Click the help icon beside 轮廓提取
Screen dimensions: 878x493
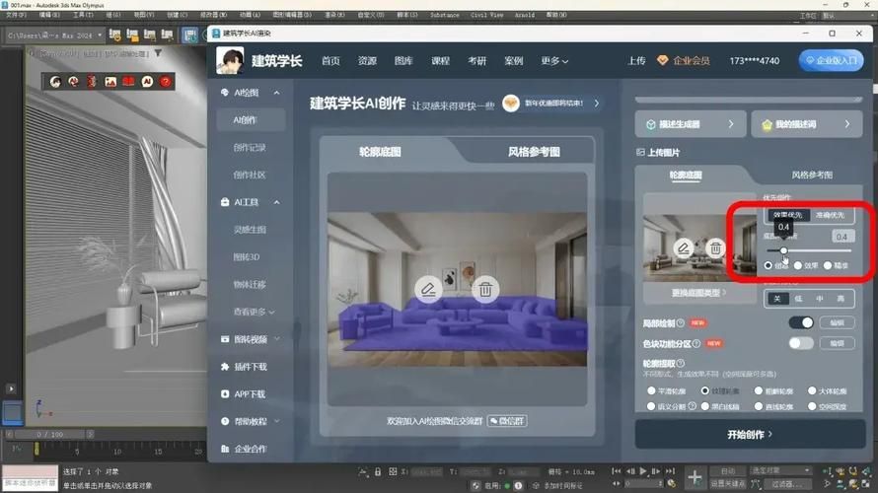[681, 363]
